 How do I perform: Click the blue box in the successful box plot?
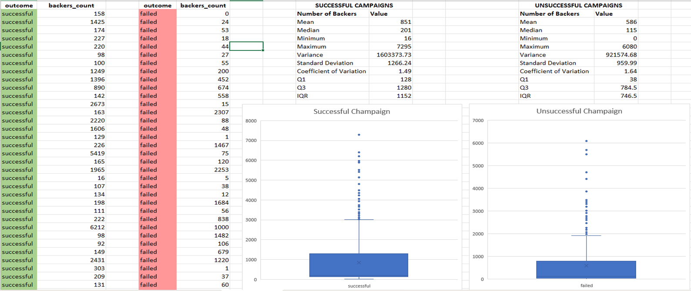tap(359, 265)
